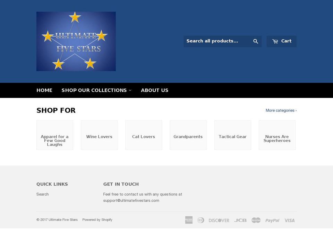Click the Discover payment icon

point(219,220)
